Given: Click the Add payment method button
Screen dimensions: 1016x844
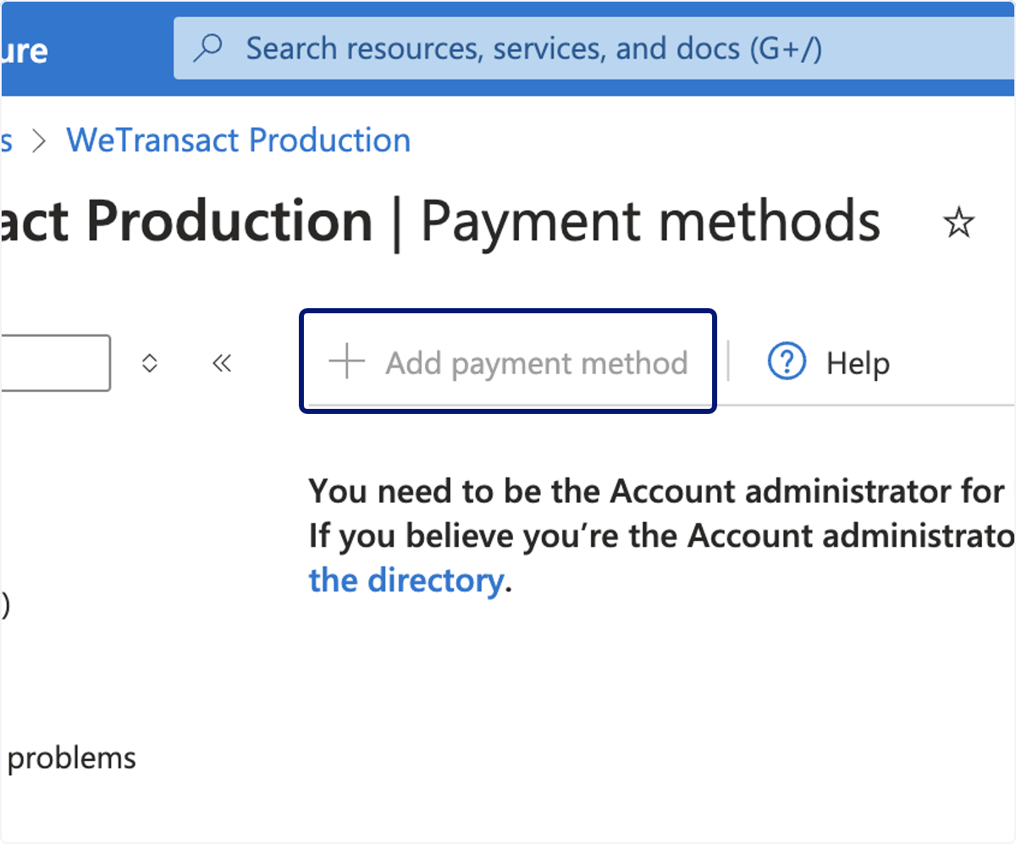Looking at the screenshot, I should 509,362.
